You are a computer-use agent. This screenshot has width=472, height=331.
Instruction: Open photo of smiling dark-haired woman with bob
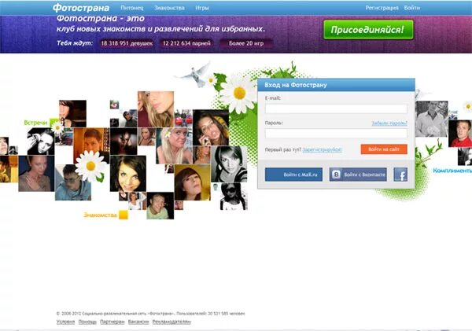click(128, 174)
